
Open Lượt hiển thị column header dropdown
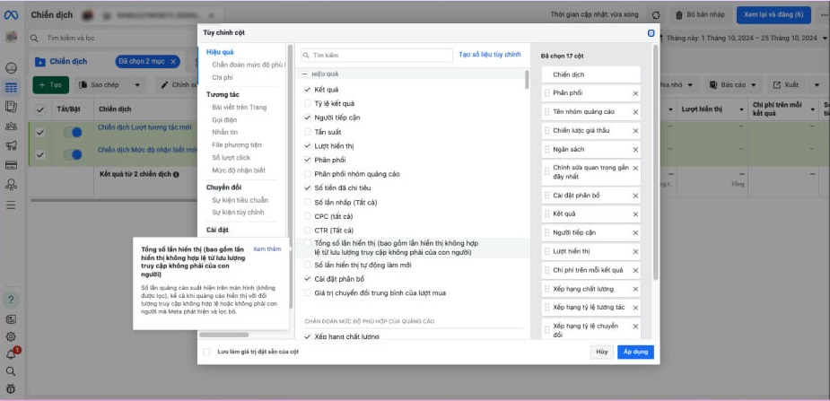(x=741, y=109)
